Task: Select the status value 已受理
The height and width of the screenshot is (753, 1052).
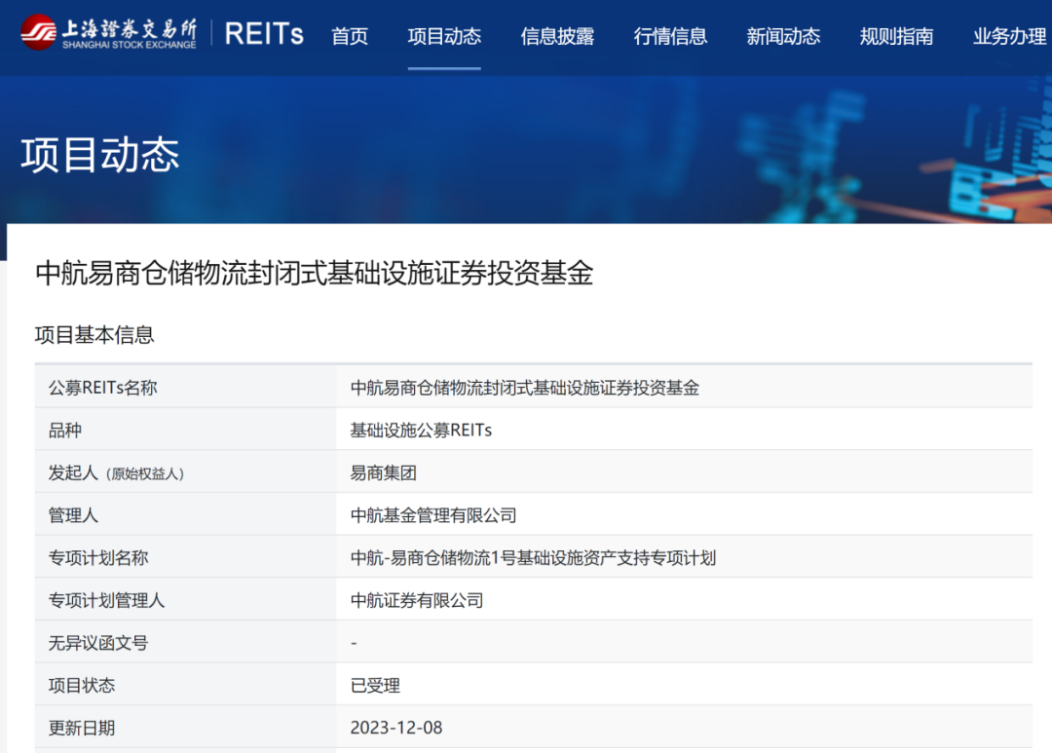Action: click(375, 685)
